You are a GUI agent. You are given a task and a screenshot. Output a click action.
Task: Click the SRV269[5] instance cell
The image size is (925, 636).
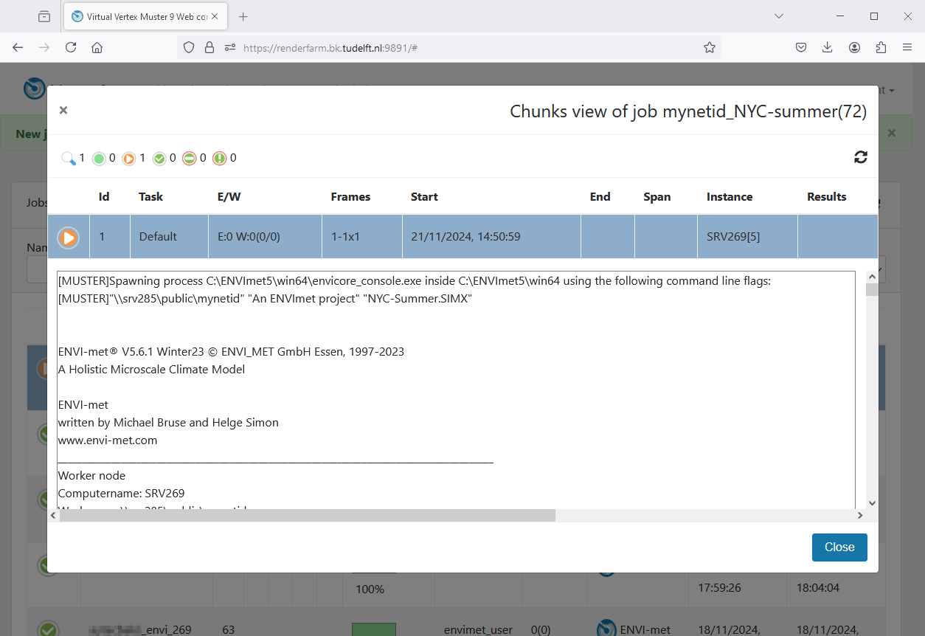click(x=732, y=237)
